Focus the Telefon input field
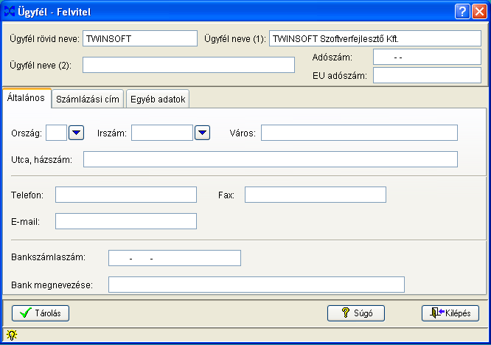 126,195
